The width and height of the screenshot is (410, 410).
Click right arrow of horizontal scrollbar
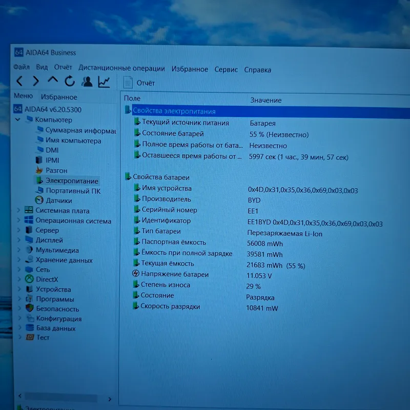(x=110, y=399)
